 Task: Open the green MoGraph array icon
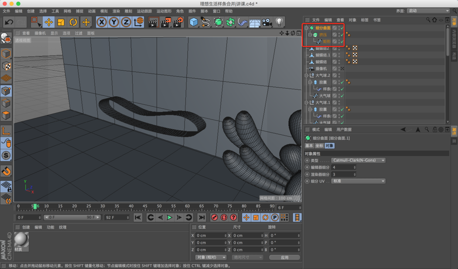pos(230,22)
